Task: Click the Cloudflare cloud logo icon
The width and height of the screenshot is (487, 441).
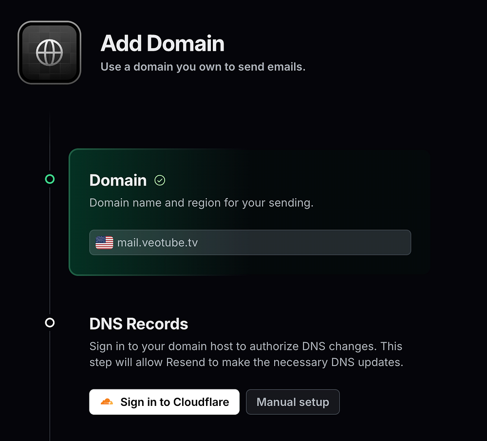Action: coord(107,402)
